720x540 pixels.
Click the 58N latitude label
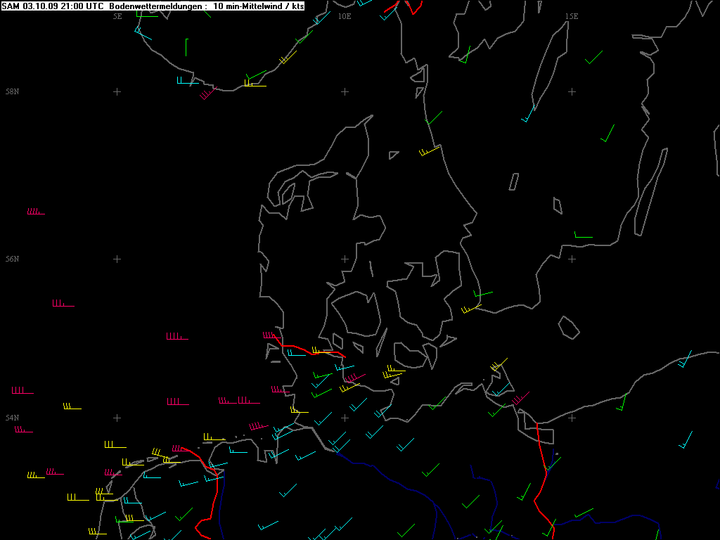tap(12, 92)
